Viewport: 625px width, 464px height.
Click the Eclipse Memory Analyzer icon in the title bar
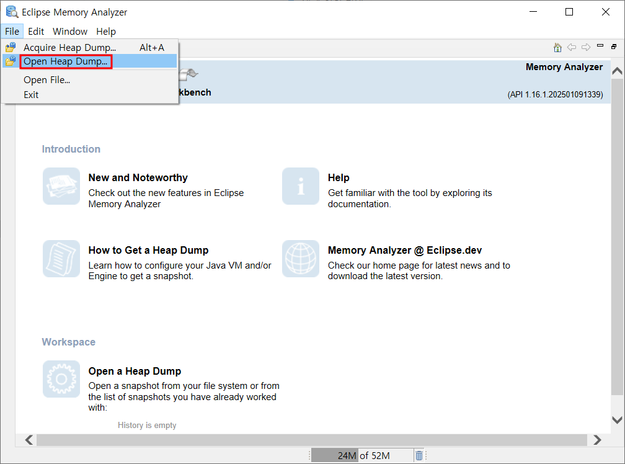12,12
